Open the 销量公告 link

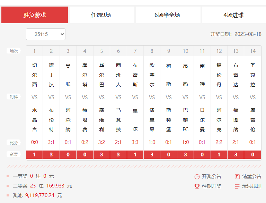(x=252, y=176)
